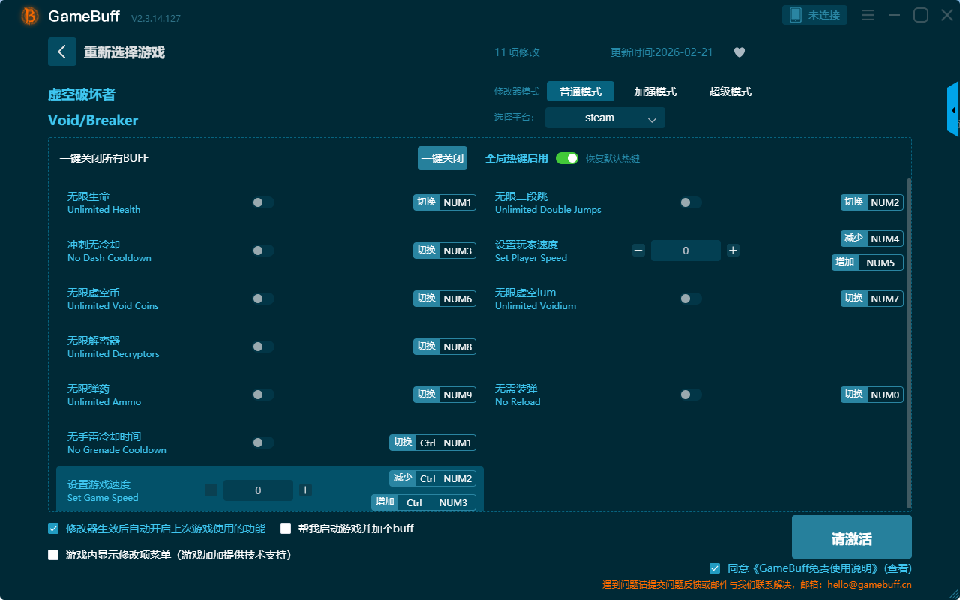This screenshot has height=600, width=960.
Task: Click plus icon for Set Game Speed
Action: click(x=305, y=490)
